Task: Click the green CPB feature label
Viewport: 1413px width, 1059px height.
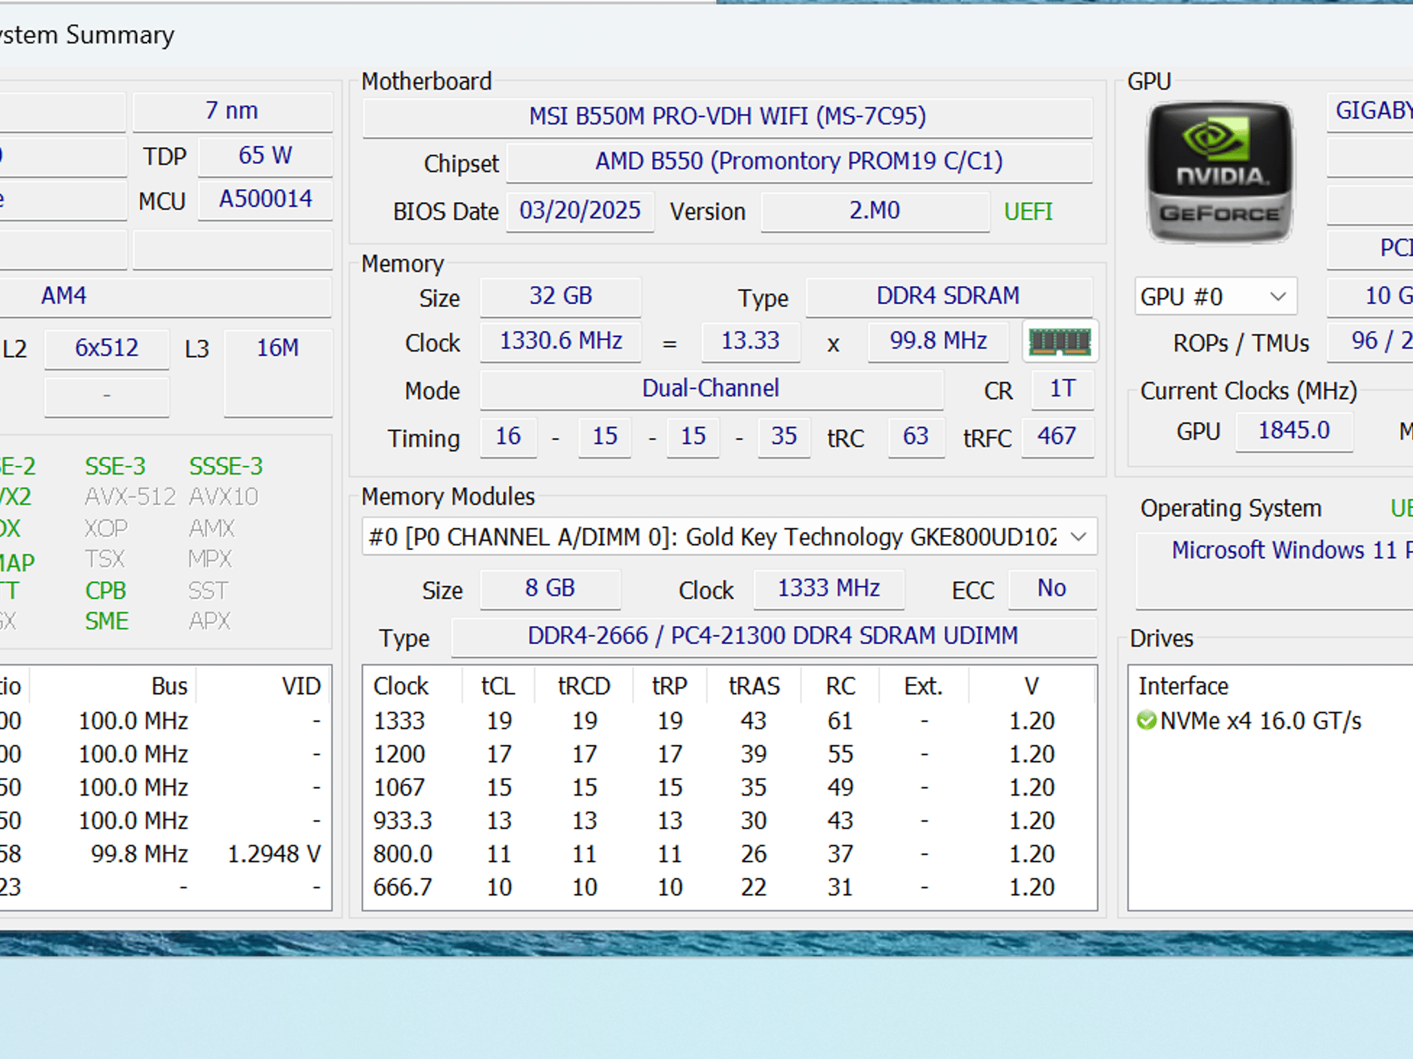Action: [106, 591]
